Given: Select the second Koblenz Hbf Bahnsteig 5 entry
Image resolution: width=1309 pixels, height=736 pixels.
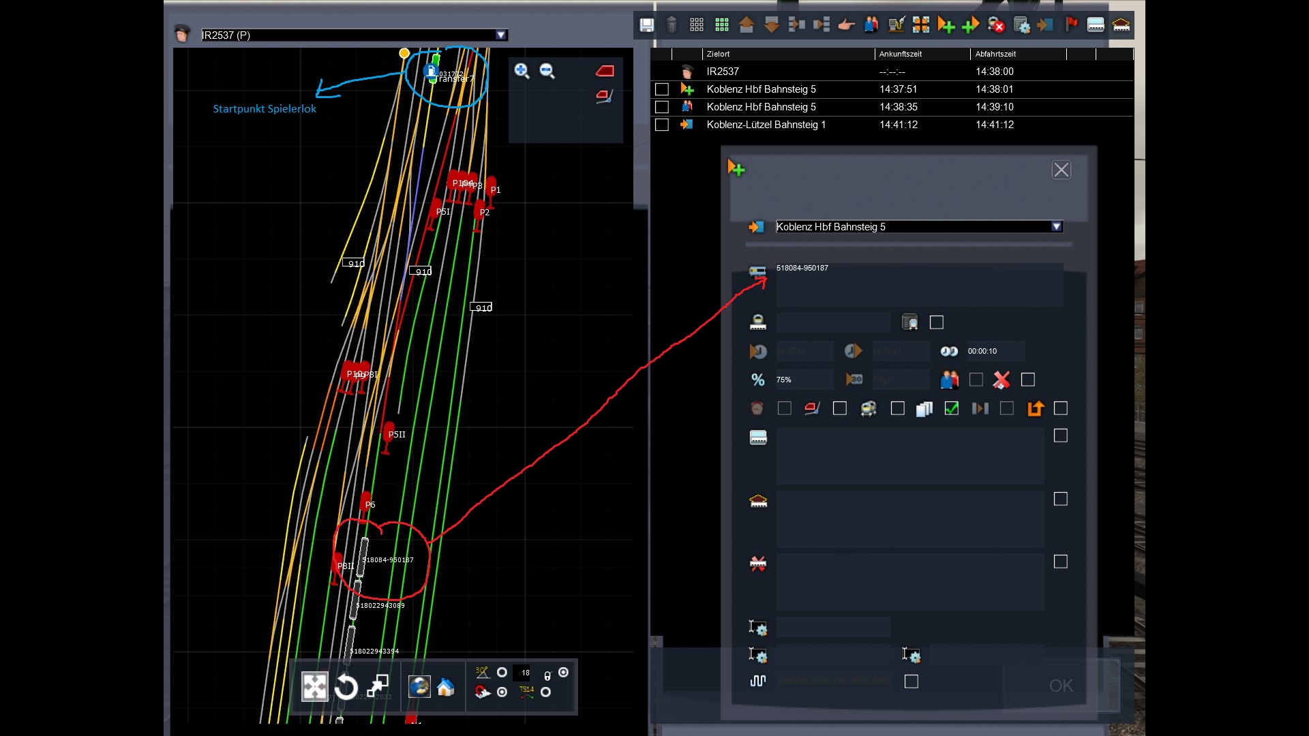Looking at the screenshot, I should point(761,107).
